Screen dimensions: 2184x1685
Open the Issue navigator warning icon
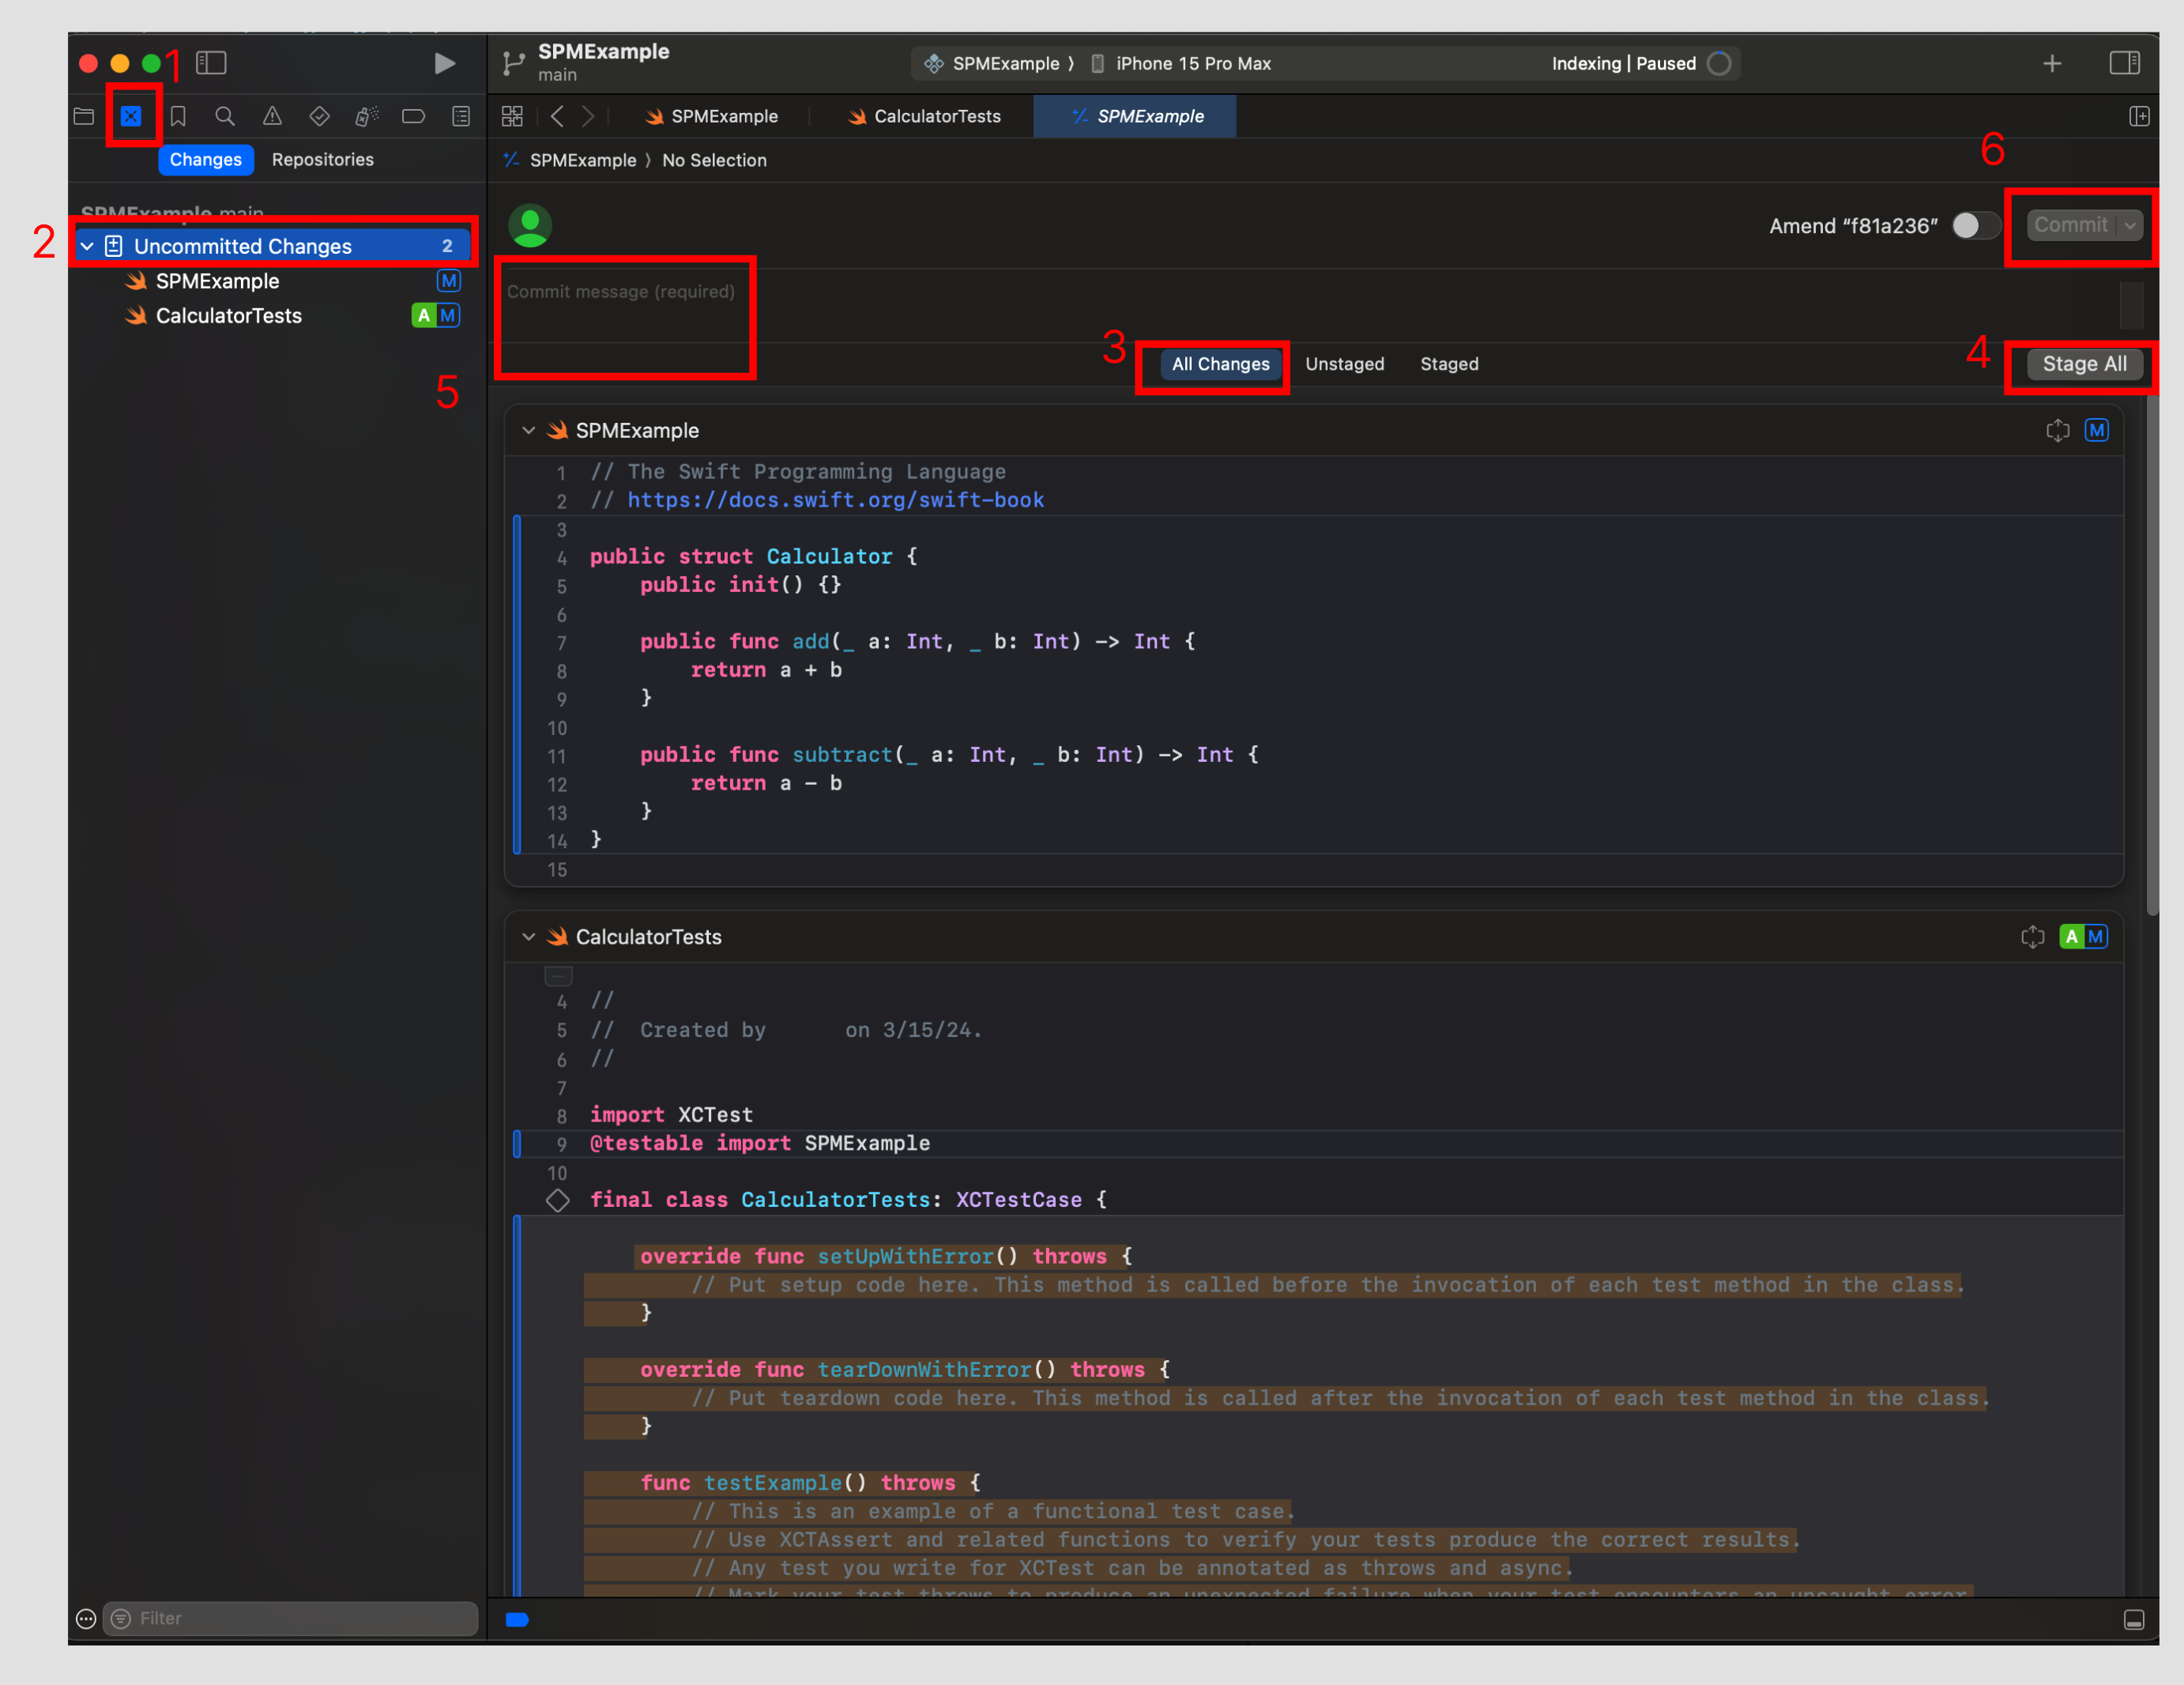pos(272,116)
